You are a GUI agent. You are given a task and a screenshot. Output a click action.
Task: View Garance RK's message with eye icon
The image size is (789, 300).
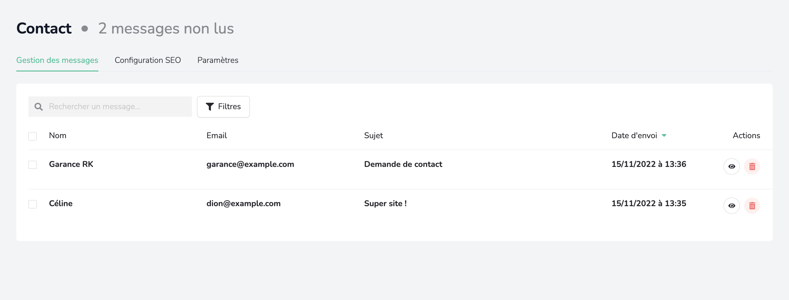(x=732, y=166)
